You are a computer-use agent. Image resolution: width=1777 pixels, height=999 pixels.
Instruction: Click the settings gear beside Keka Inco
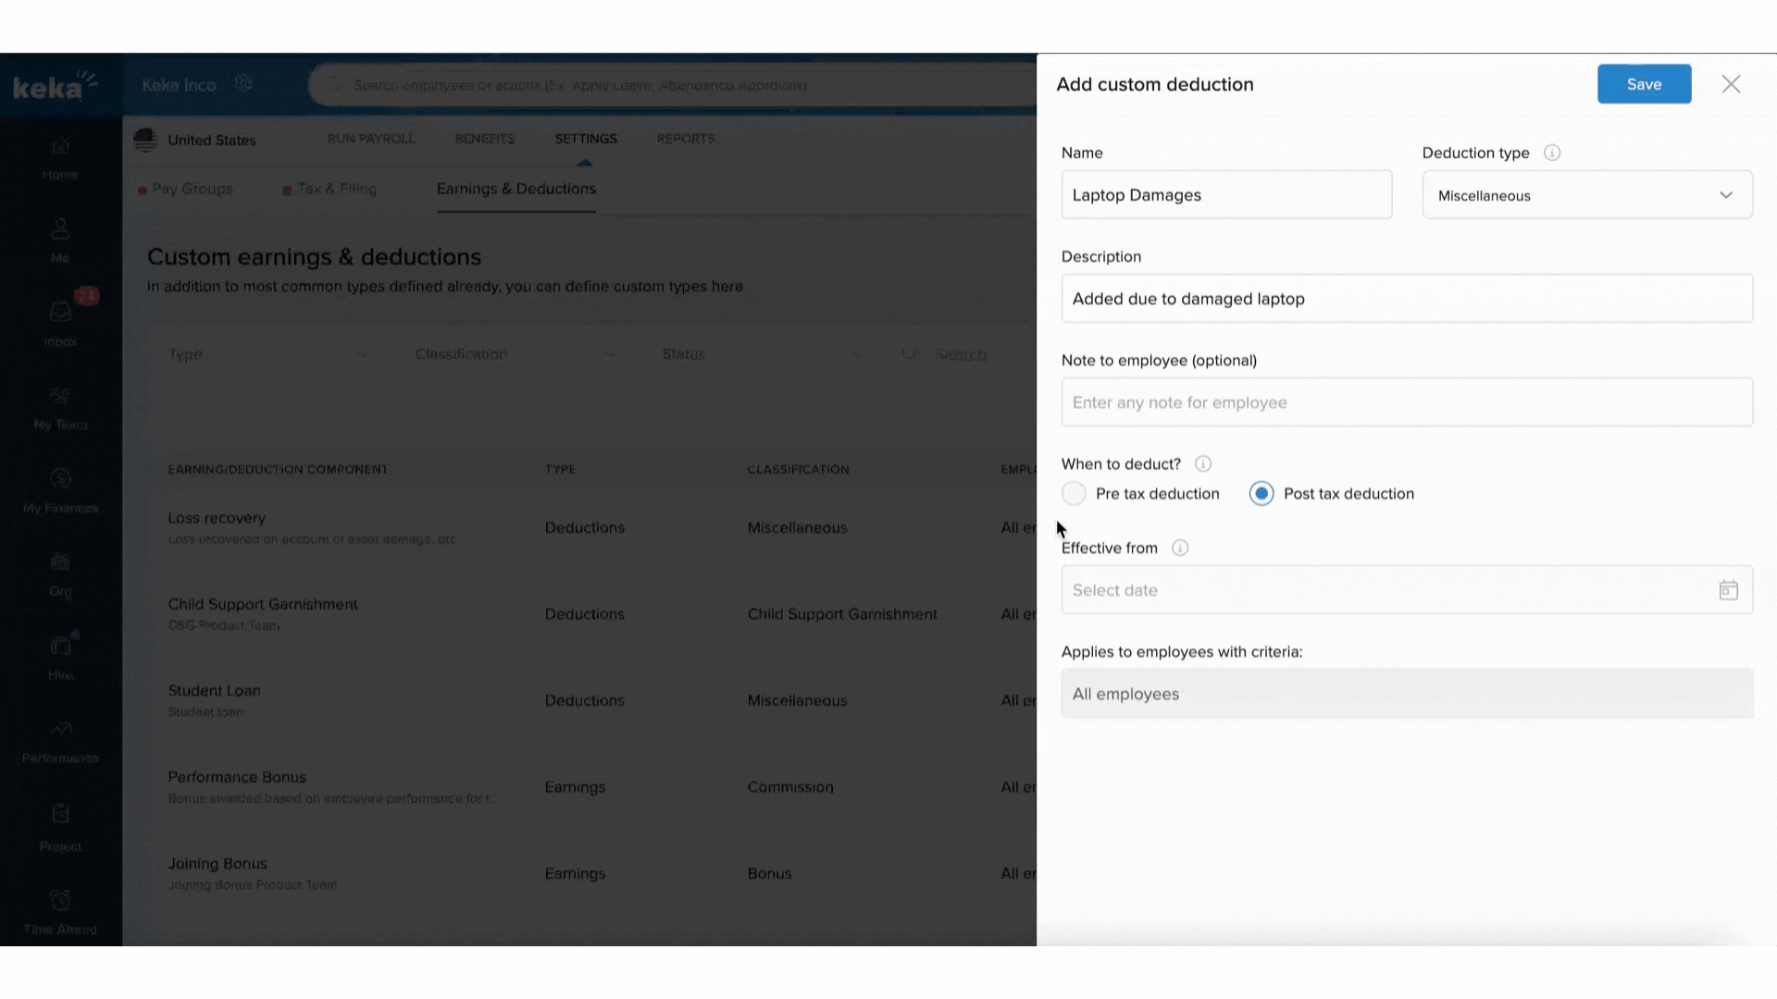(x=243, y=83)
